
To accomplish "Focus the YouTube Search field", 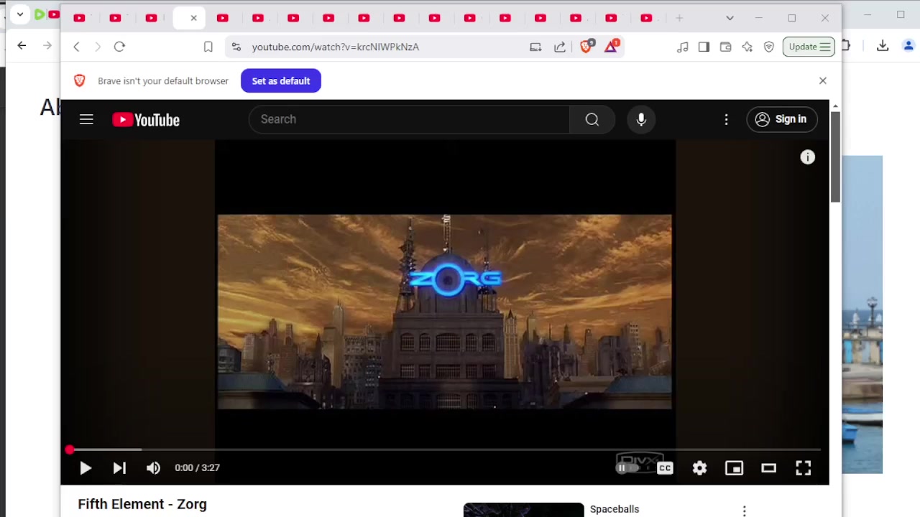I will pyautogui.click(x=409, y=119).
